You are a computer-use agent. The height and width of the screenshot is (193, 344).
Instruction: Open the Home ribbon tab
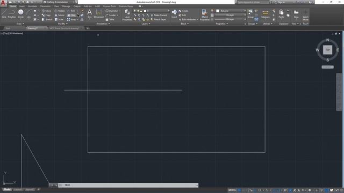(x=13, y=6)
